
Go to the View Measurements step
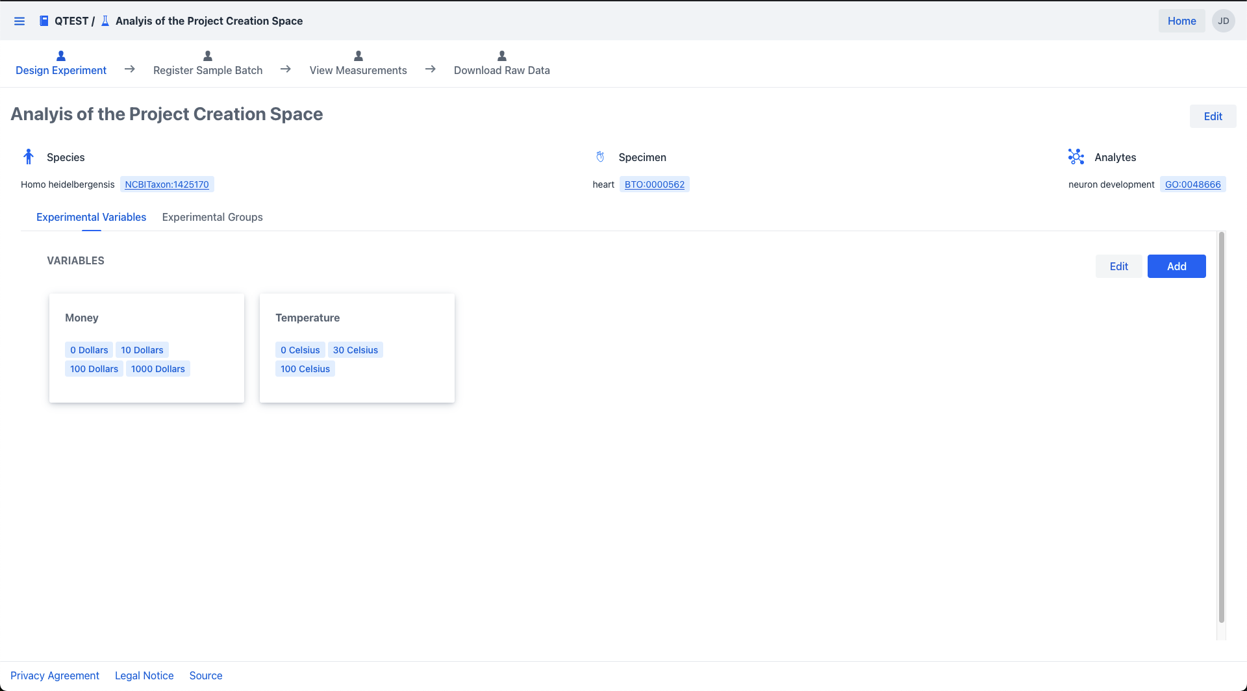coord(358,70)
